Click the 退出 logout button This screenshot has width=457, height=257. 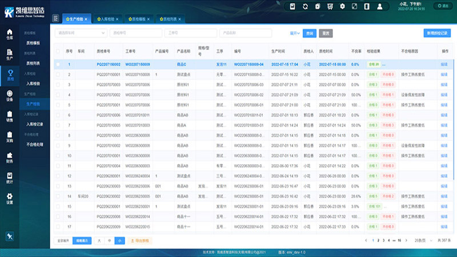click(443, 6)
